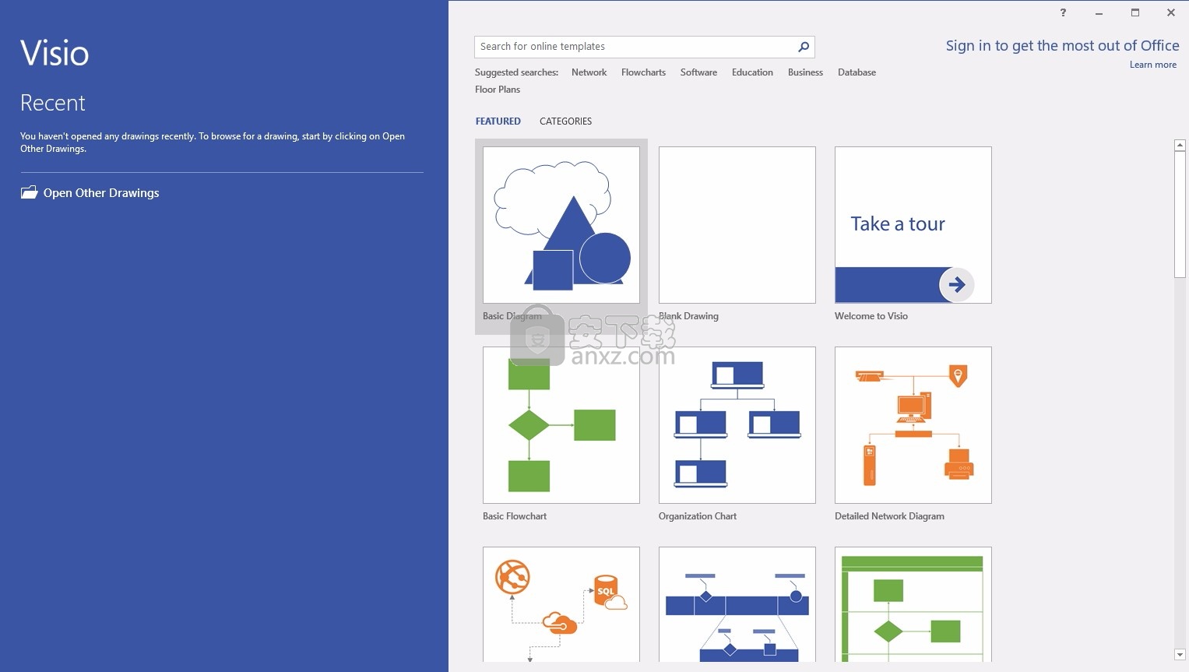Select the Blank Drawing thumbnail
1189x672 pixels.
pyautogui.click(x=737, y=225)
